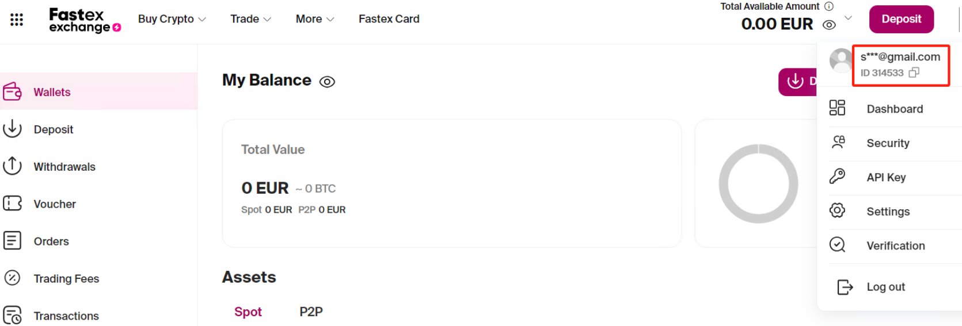Open the More dropdown menu
This screenshot has width=962, height=326.
coord(314,19)
